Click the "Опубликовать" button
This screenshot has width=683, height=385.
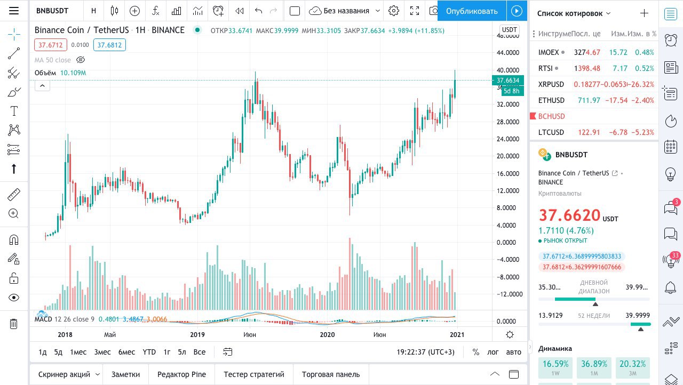click(472, 11)
